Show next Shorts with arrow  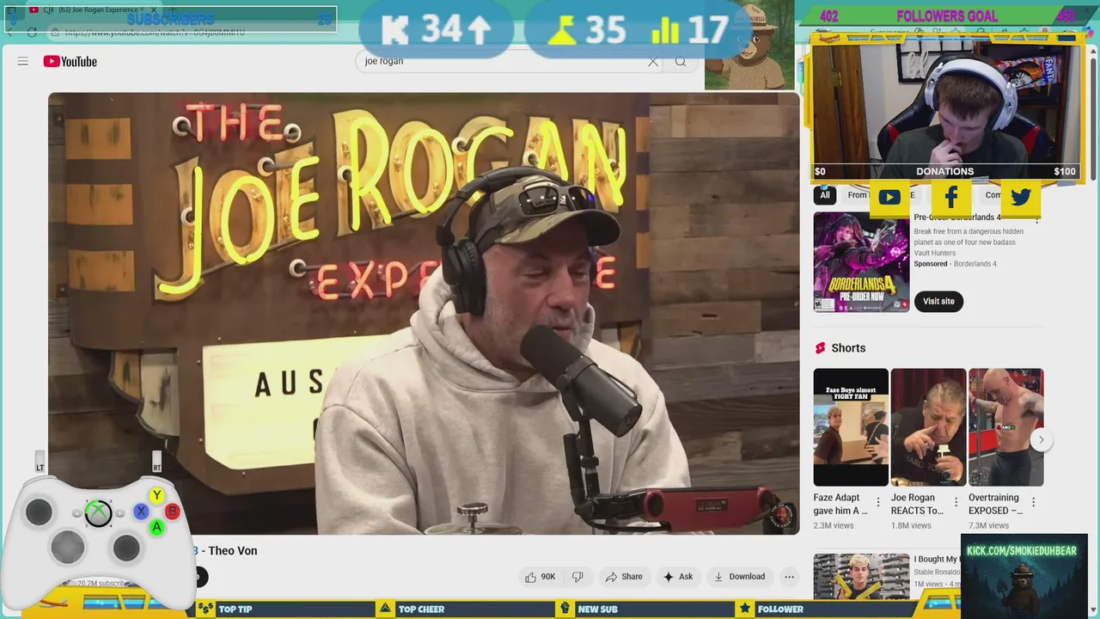pyautogui.click(x=1041, y=440)
